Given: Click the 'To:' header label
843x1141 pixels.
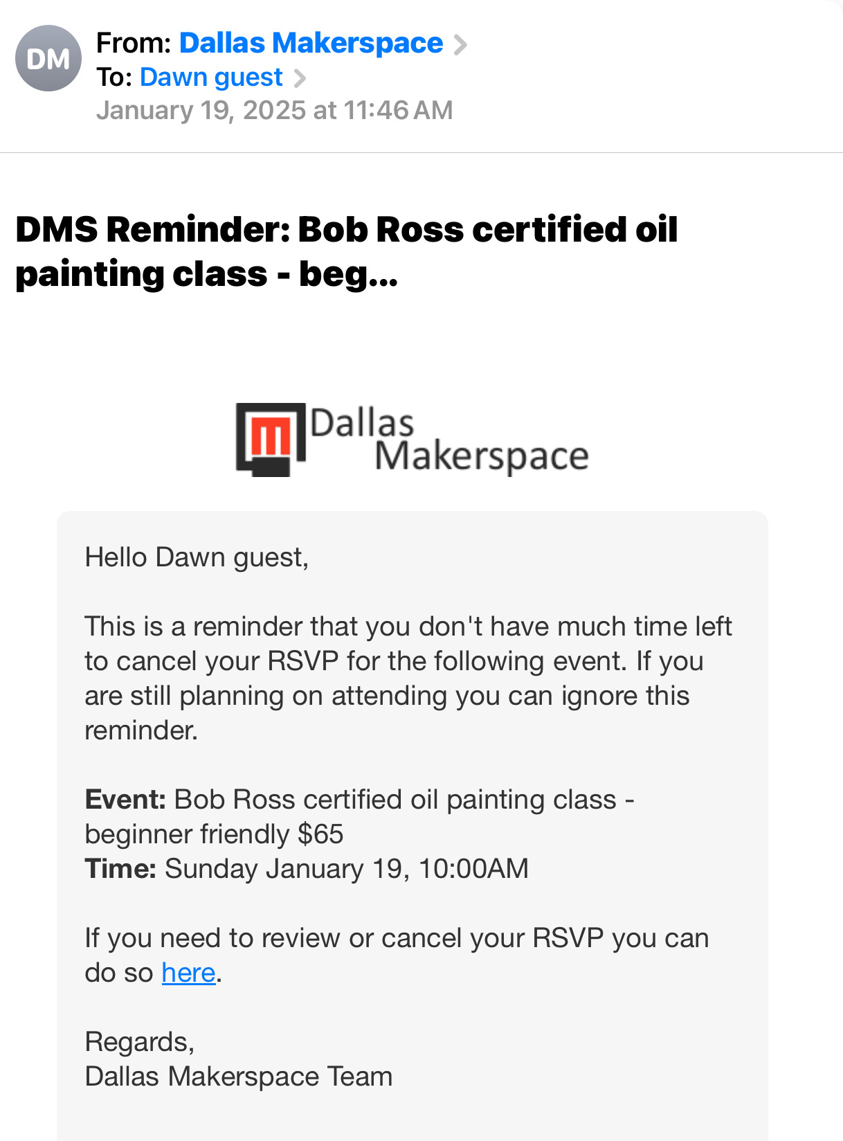Looking at the screenshot, I should click(x=114, y=77).
